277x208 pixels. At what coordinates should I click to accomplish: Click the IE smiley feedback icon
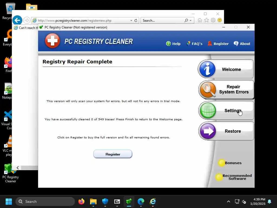pyautogui.click(x=220, y=20)
